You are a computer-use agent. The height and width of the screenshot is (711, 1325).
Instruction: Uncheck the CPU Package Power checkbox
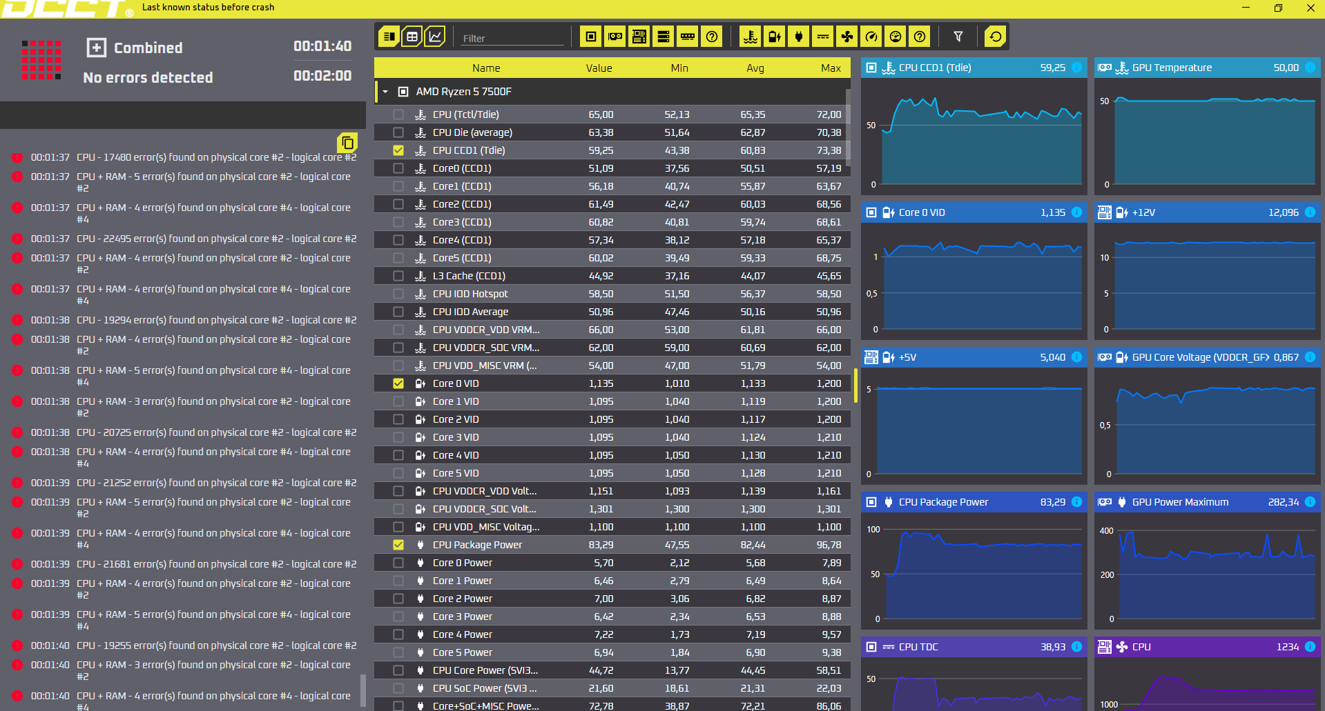tap(398, 545)
